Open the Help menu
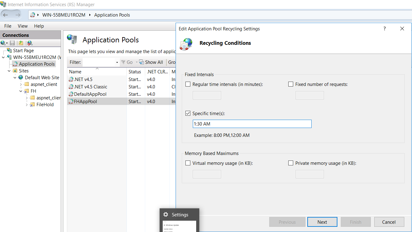The height and width of the screenshot is (232, 412). 39,26
